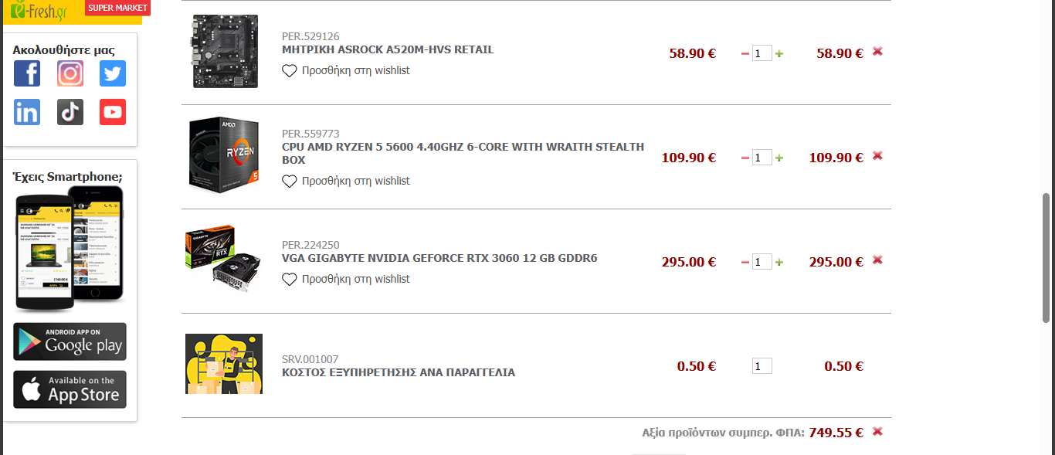Screen dimensions: 1055x455
Task: Remove the Ryzen 5 5600 CPU with red X
Action: (x=877, y=156)
